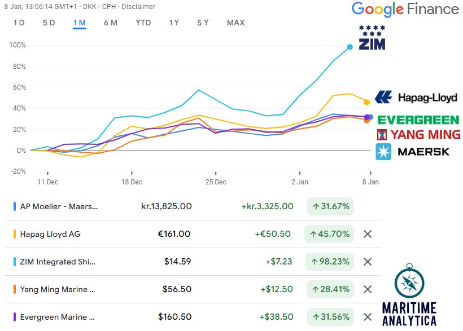Click the $14.59 price value
Image resolution: width=463 pixels, height=331 pixels.
coord(177,262)
